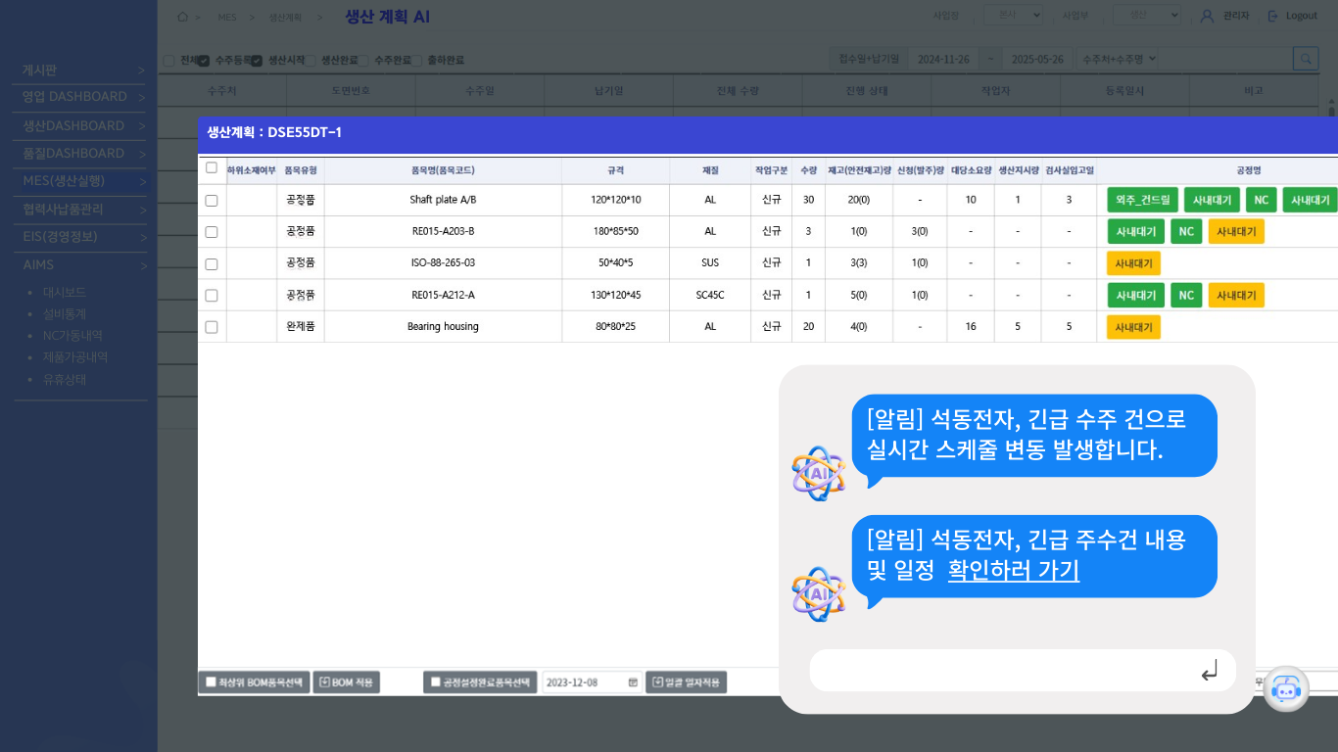Click the Bearing housing item name
The image size is (1338, 752).
click(443, 327)
